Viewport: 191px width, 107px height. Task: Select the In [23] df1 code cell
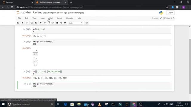pos(101,43)
